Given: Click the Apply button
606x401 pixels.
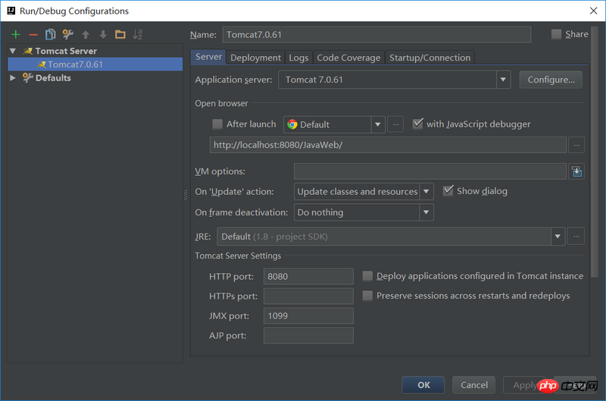Looking at the screenshot, I should click(524, 385).
